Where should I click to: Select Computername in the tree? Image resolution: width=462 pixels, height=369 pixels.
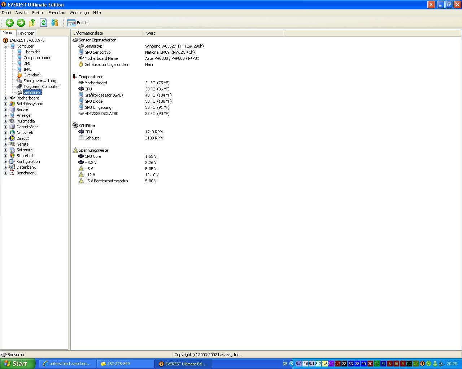tap(36, 58)
